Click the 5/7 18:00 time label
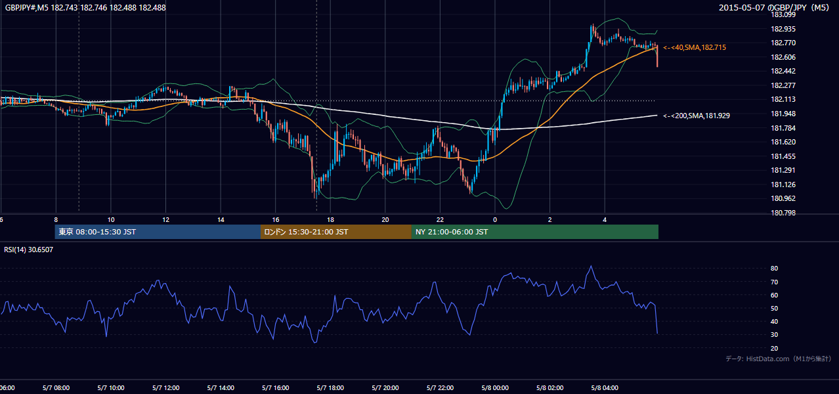This screenshot has width=839, height=394. 330,388
